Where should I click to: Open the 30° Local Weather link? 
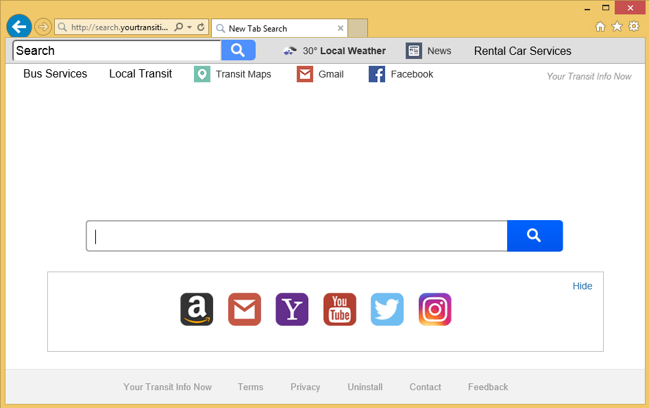344,51
